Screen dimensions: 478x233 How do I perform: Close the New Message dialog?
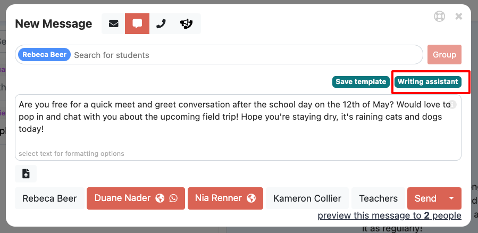[459, 16]
